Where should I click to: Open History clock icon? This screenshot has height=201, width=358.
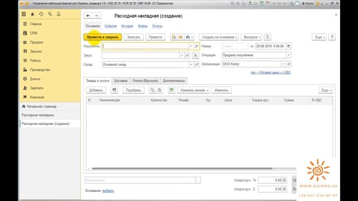pyautogui.click(x=41, y=14)
